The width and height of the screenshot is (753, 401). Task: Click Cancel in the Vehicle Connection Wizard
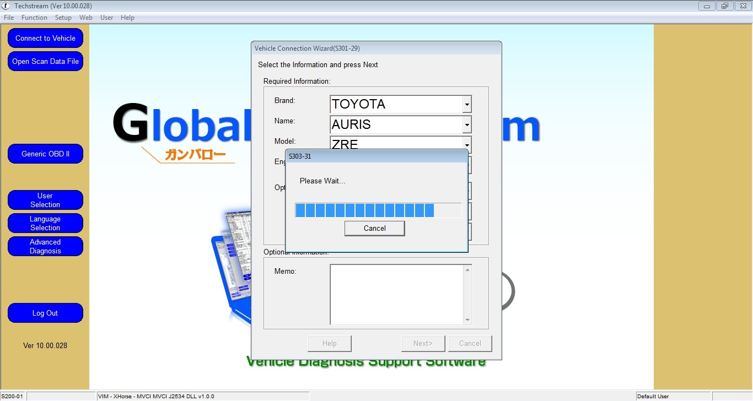click(x=470, y=344)
